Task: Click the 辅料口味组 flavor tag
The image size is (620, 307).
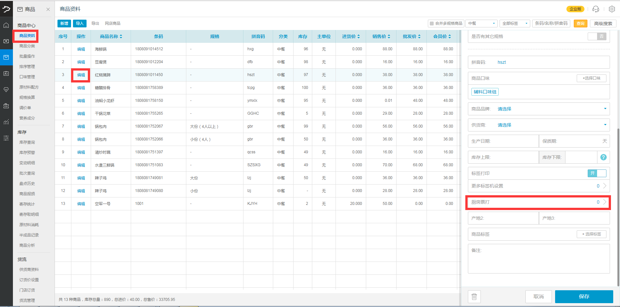Action: click(x=485, y=92)
